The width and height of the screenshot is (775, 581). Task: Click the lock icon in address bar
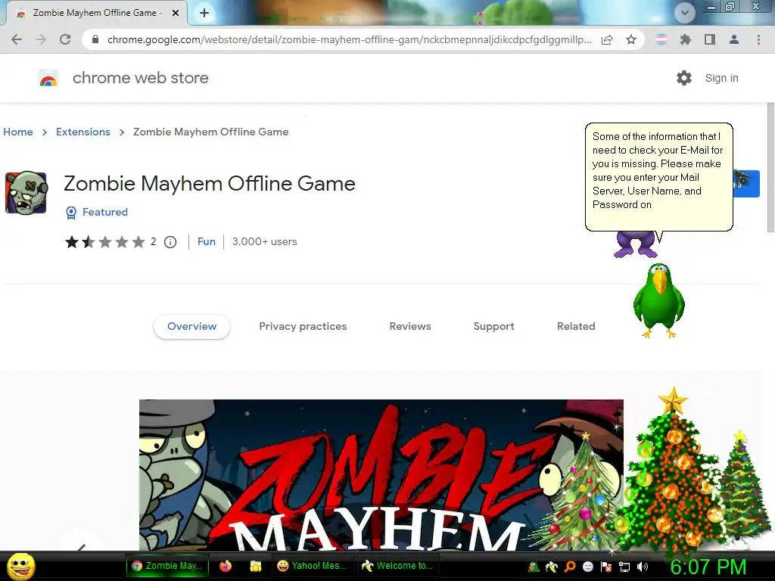click(95, 39)
